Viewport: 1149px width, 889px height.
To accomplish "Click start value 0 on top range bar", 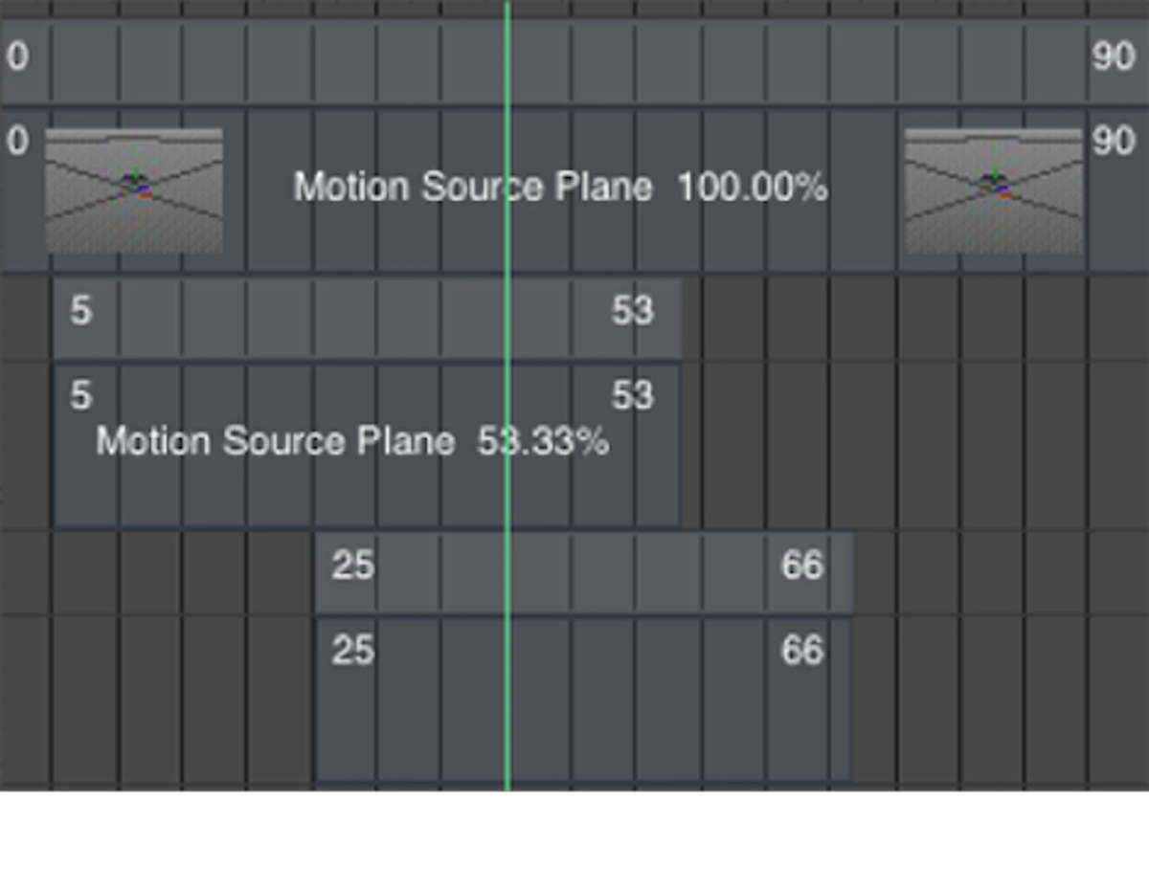I will click(x=17, y=56).
